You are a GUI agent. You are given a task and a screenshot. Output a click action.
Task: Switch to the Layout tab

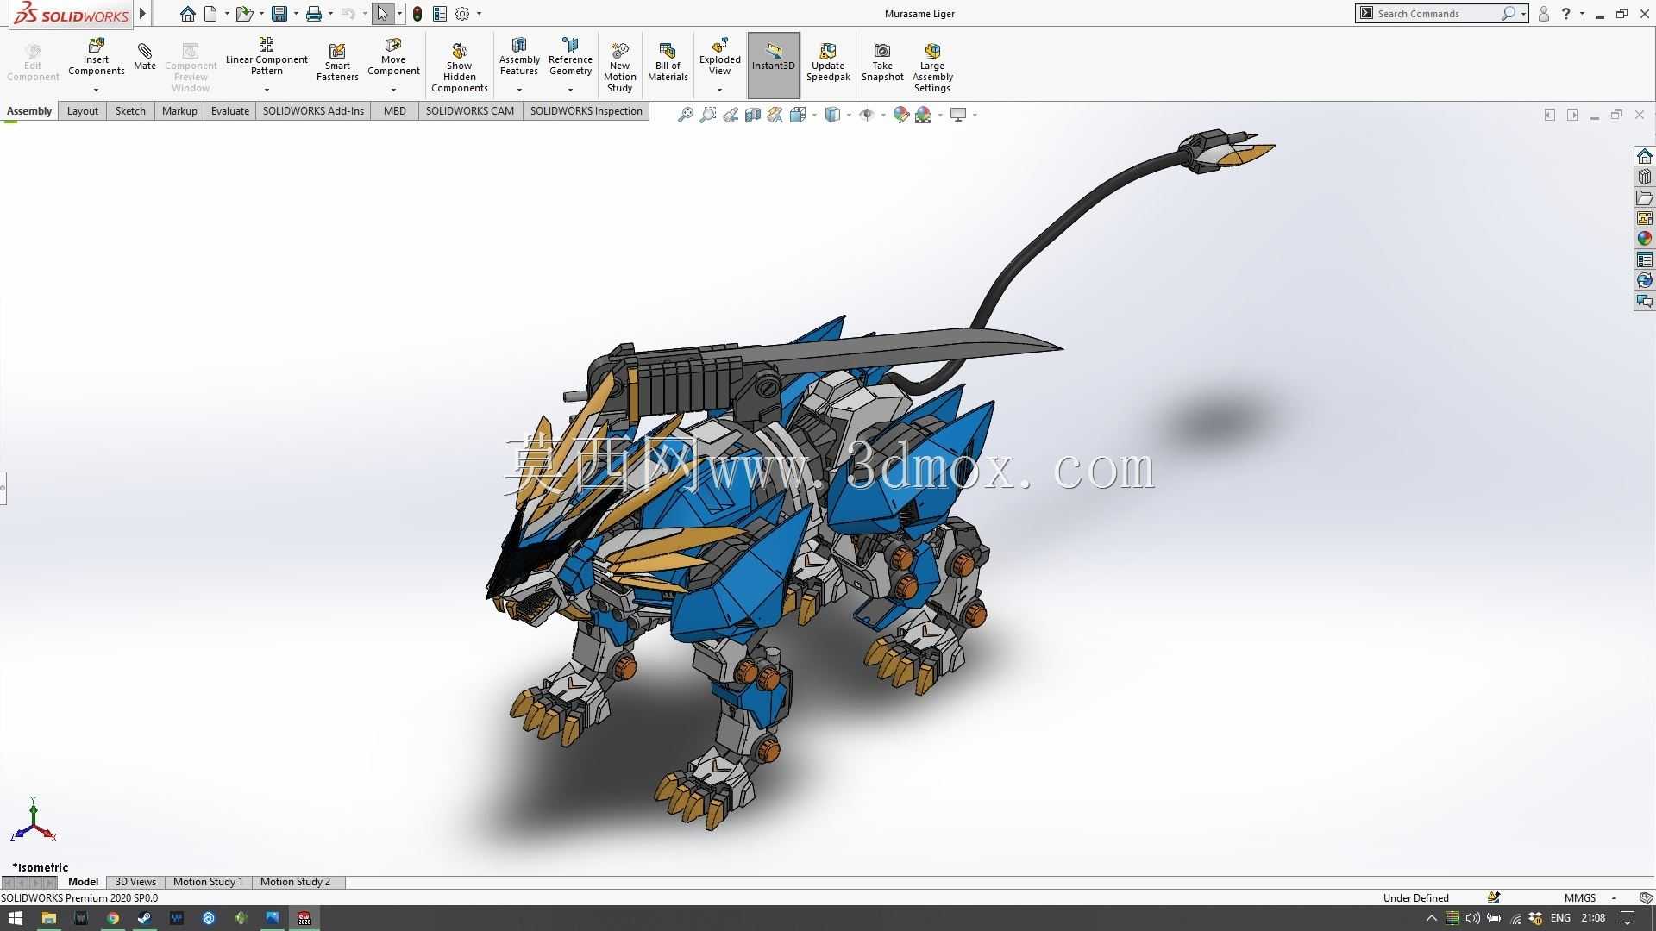83,111
